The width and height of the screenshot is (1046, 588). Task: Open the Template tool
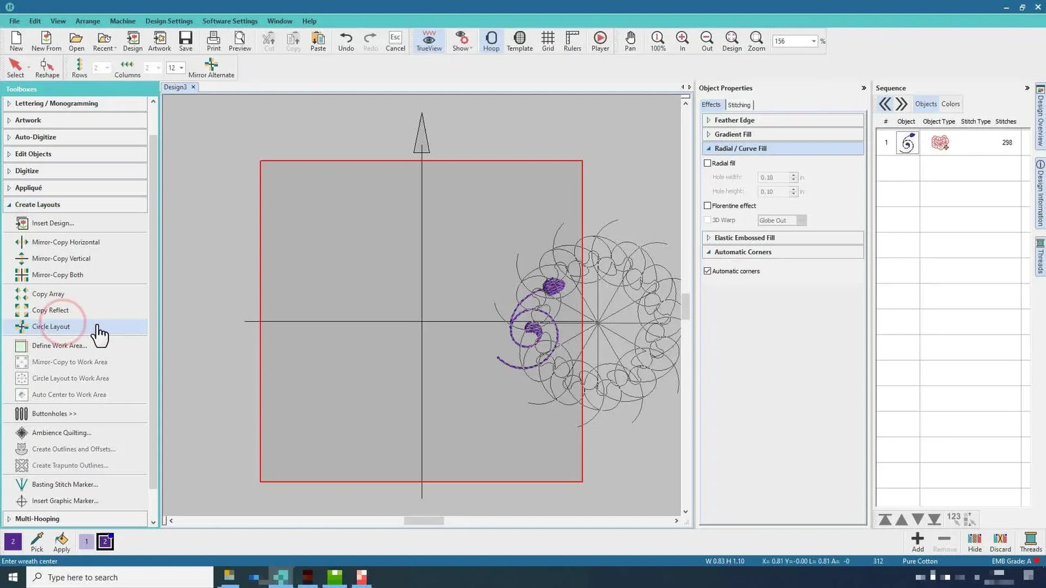pos(519,41)
